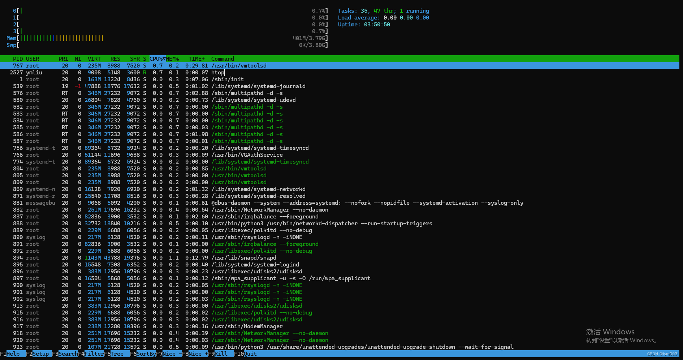Sort by SHR column header
The height and width of the screenshot is (360, 683).
click(135, 59)
